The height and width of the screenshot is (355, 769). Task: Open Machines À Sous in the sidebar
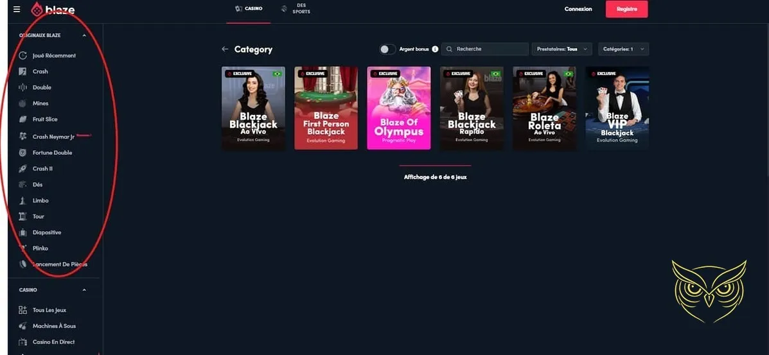[55, 325]
